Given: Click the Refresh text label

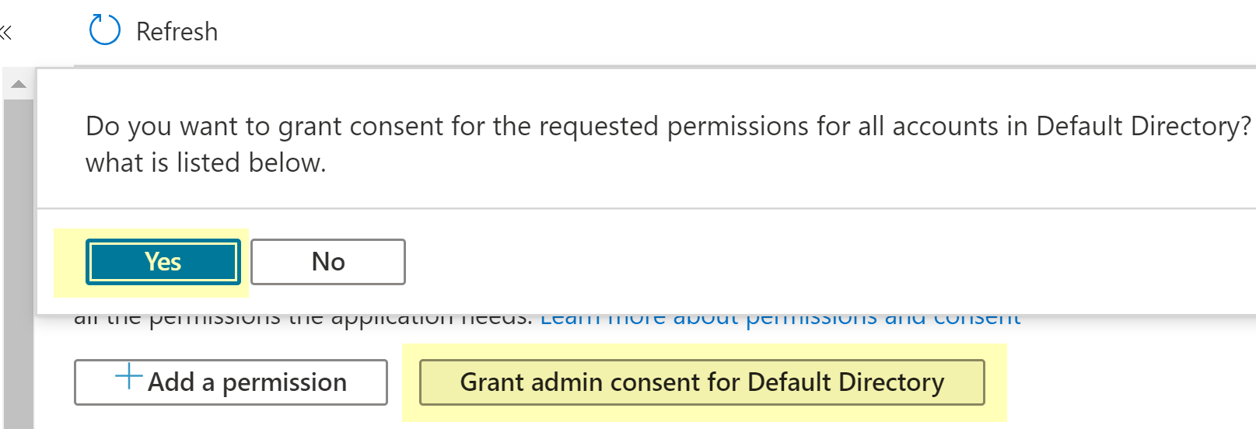Looking at the screenshot, I should pos(177,32).
